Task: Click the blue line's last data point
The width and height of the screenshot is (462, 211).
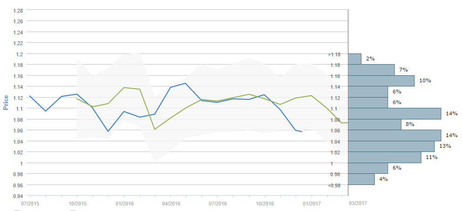Action: coord(302,132)
